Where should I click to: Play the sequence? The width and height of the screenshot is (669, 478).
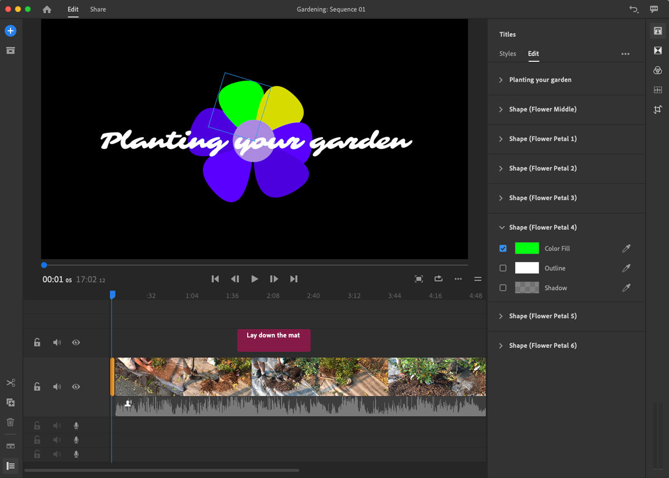254,279
